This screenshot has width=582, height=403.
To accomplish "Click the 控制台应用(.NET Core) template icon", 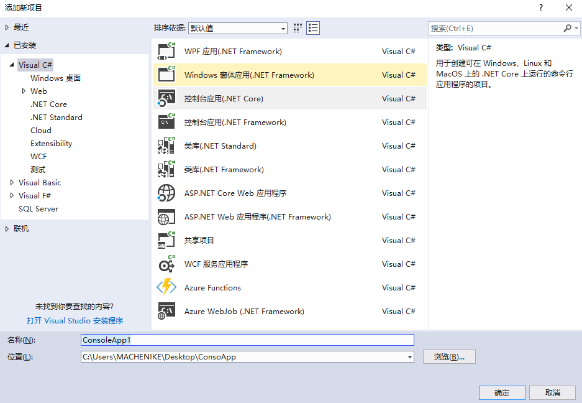I will point(166,98).
